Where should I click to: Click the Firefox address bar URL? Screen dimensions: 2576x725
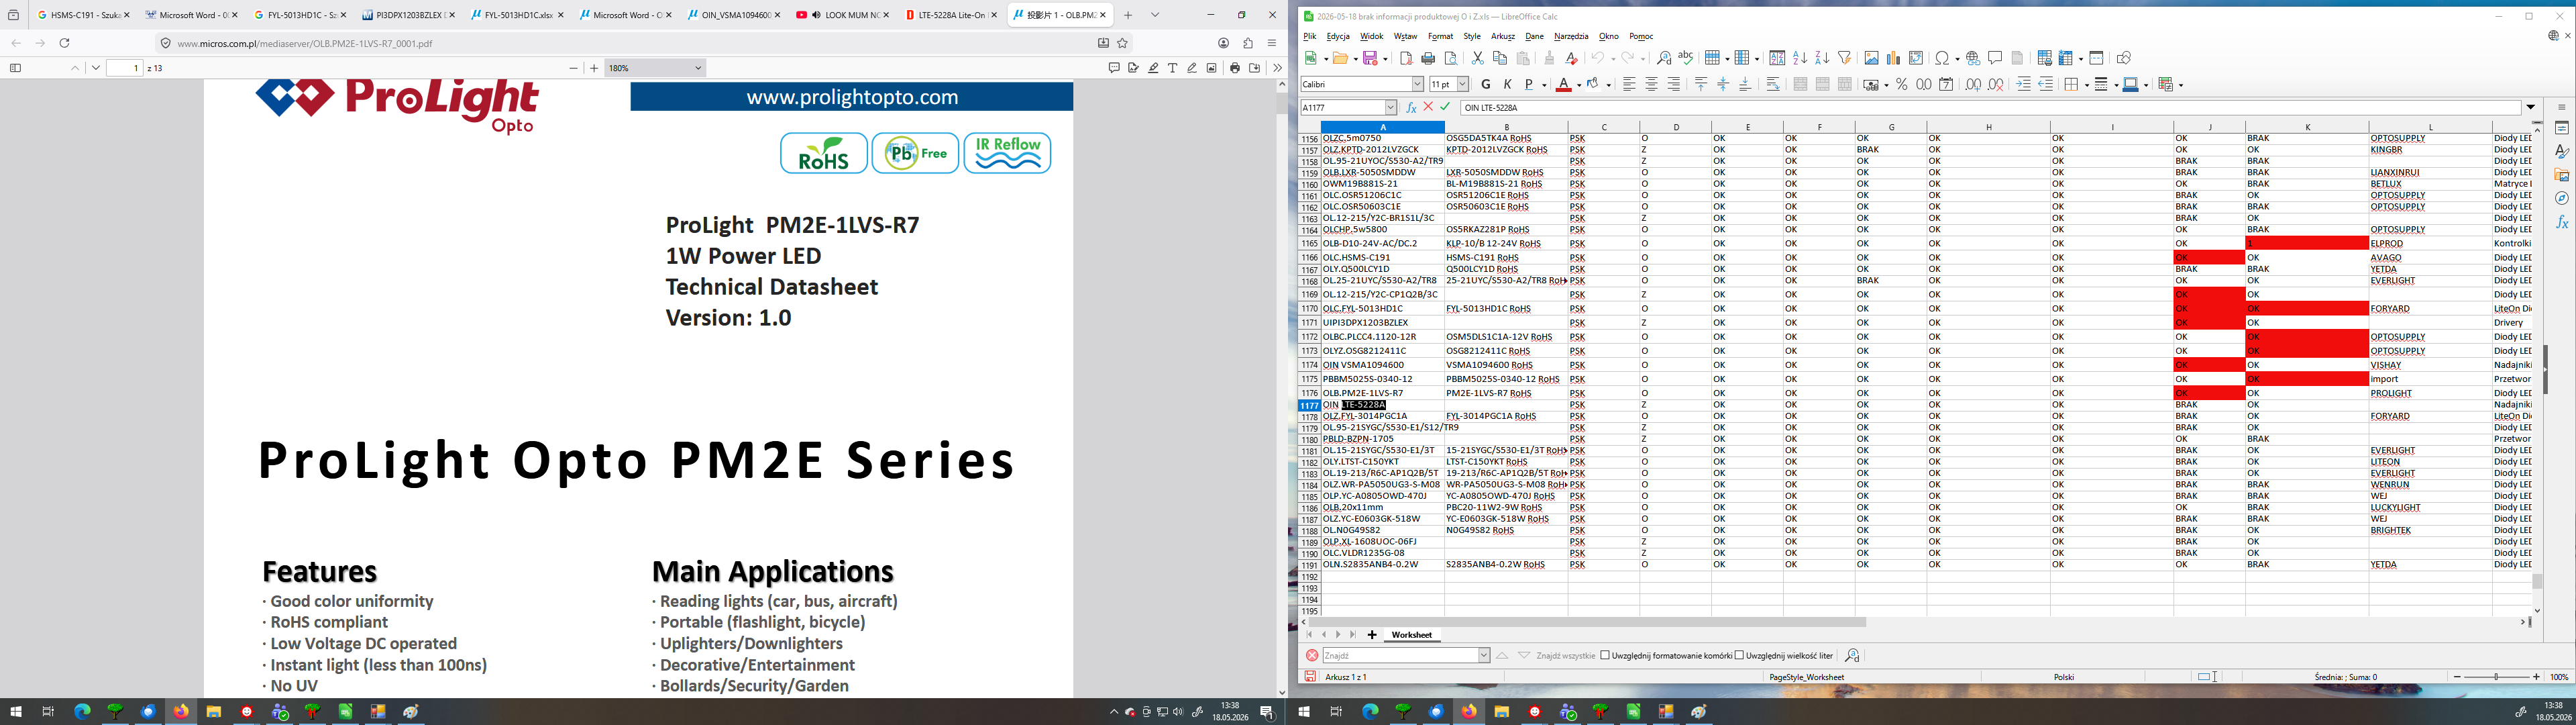click(305, 43)
